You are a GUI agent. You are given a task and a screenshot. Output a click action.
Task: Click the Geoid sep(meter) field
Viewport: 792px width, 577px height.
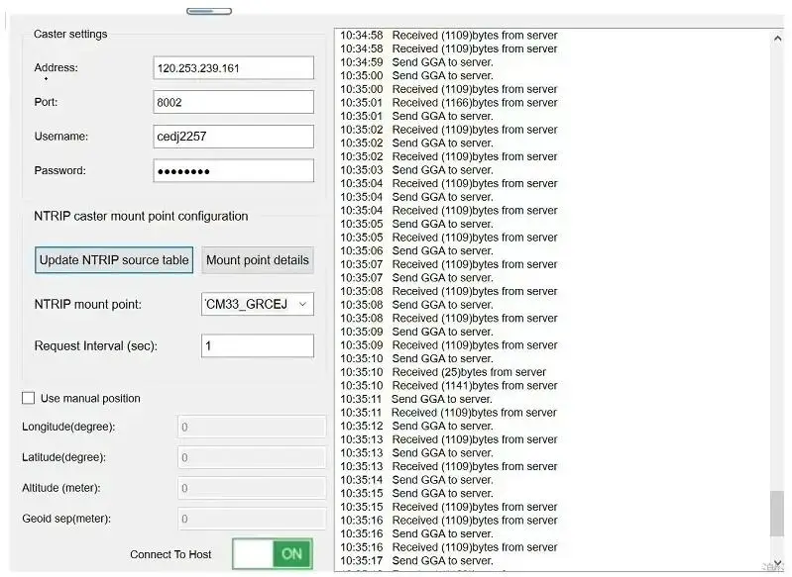(252, 519)
